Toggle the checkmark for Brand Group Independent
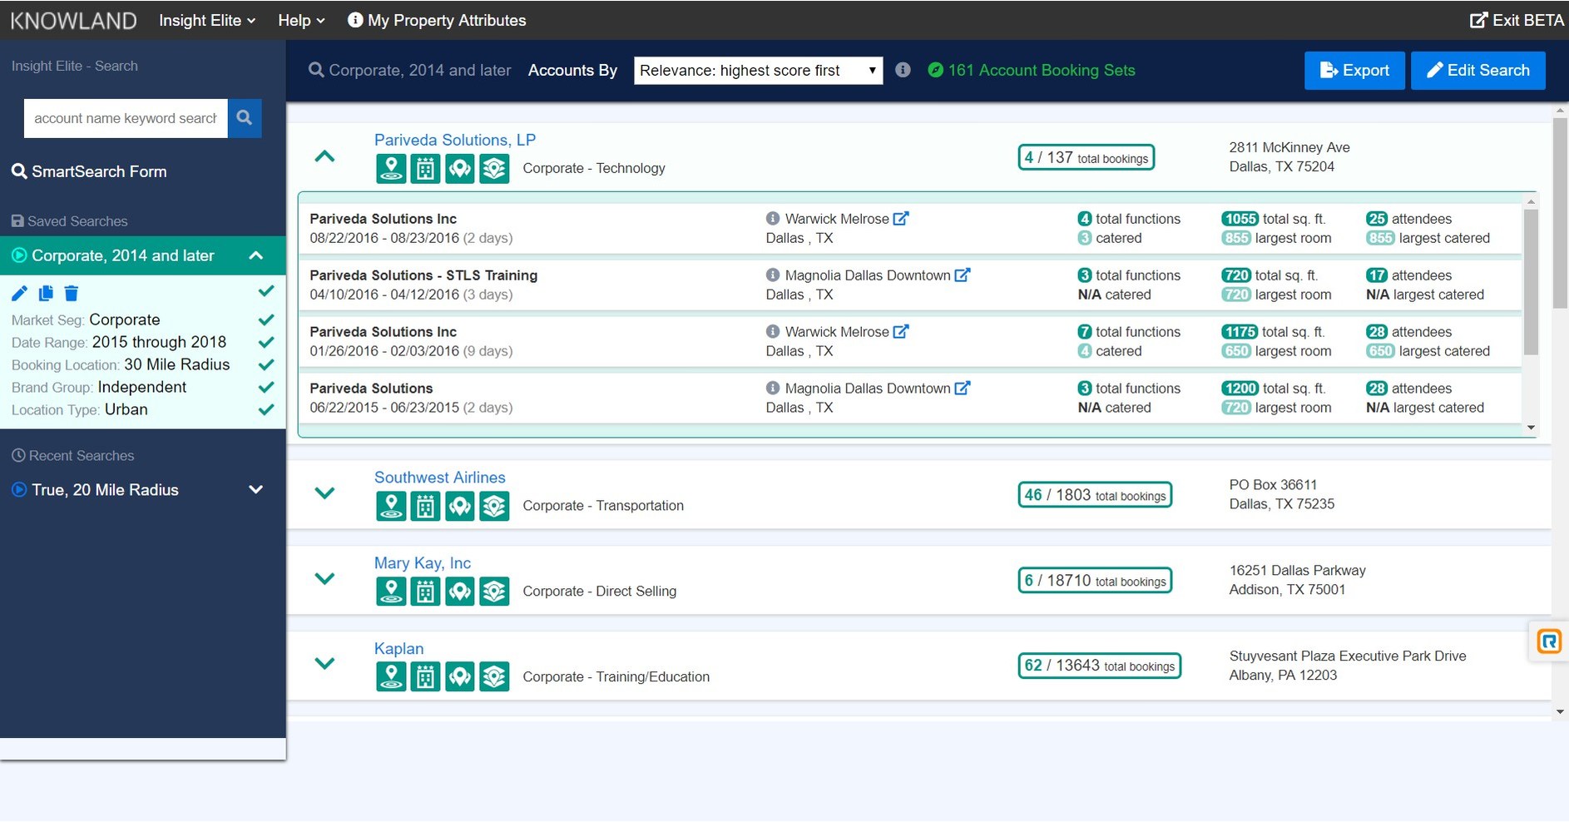The width and height of the screenshot is (1569, 822). tap(266, 387)
